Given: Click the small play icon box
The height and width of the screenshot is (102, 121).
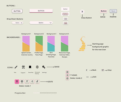Looking at the screenshot, I should (x=67, y=72).
